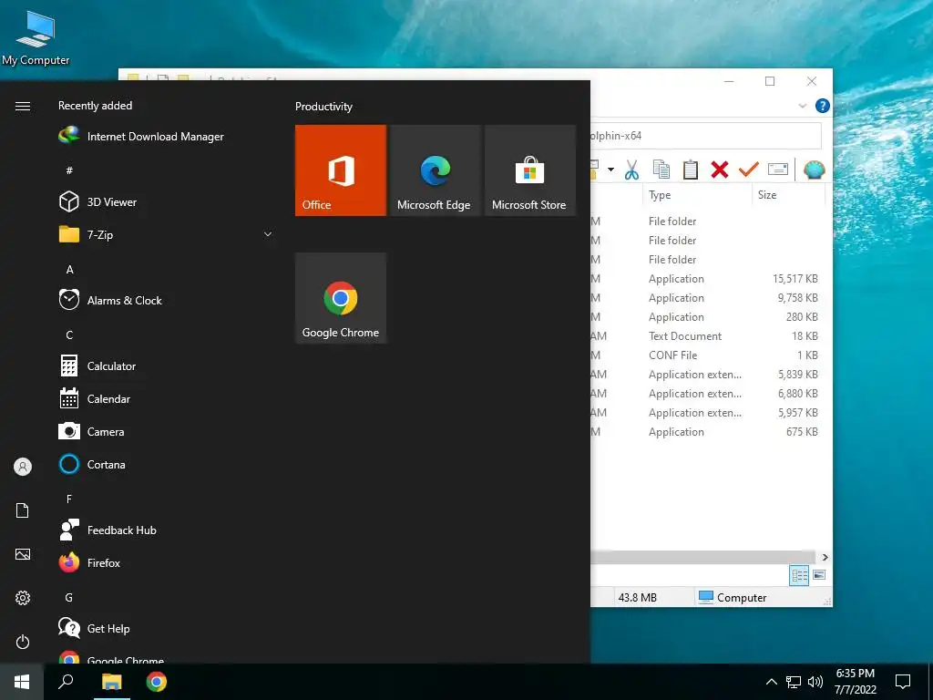Click the Computer status bar entry
The width and height of the screenshot is (933, 700).
click(733, 597)
